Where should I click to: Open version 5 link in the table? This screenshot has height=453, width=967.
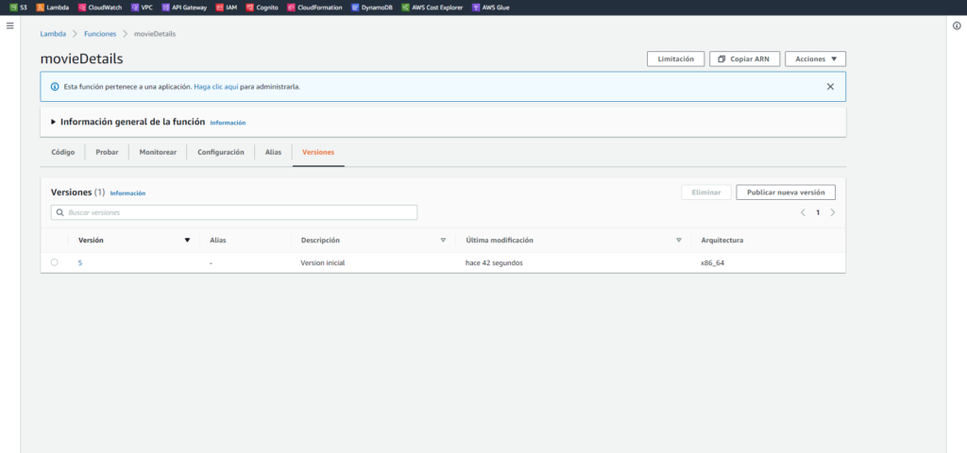coord(80,262)
